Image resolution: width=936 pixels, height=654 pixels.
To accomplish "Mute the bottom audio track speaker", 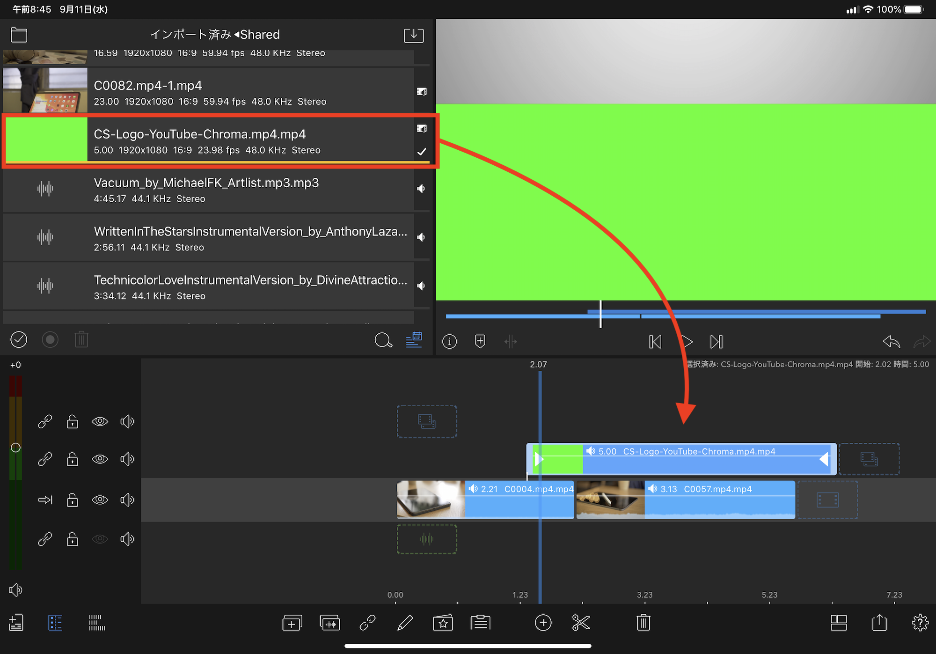I will pos(127,539).
